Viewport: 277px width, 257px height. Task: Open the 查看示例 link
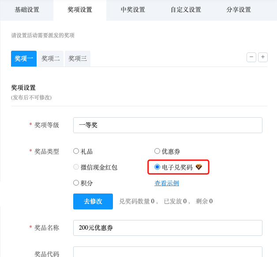point(167,183)
